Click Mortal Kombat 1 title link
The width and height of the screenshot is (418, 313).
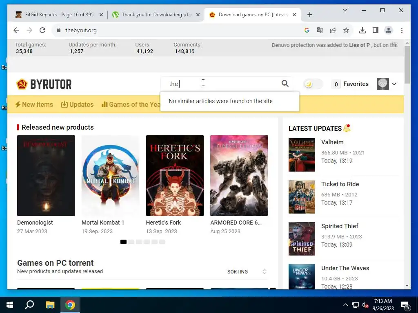(103, 223)
